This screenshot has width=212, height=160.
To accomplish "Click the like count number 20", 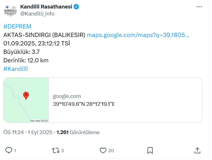I will click(111, 150).
